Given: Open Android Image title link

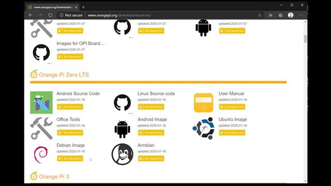Looking at the screenshot, I should [152, 119].
